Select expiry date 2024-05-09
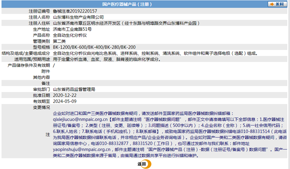Screen dimensions: 290x169 coord(64,101)
